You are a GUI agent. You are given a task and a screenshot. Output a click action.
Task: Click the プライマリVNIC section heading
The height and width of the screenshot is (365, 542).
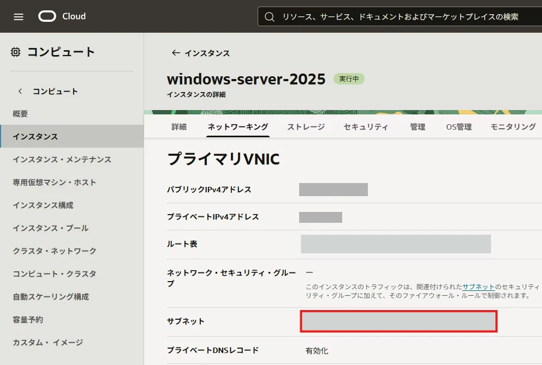(x=223, y=159)
